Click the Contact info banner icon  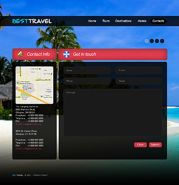coord(20,54)
